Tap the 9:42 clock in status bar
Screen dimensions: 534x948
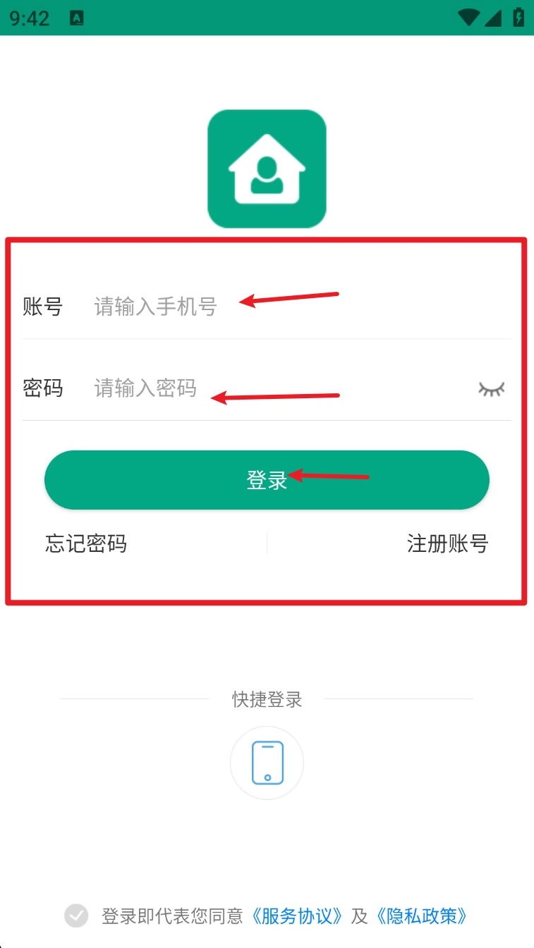30,18
